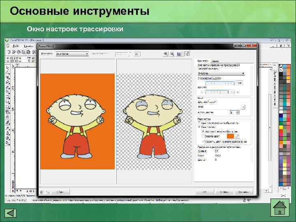Select the pan hand tool in PowerTRACE
The width and height of the screenshot is (296, 222).
187,54
